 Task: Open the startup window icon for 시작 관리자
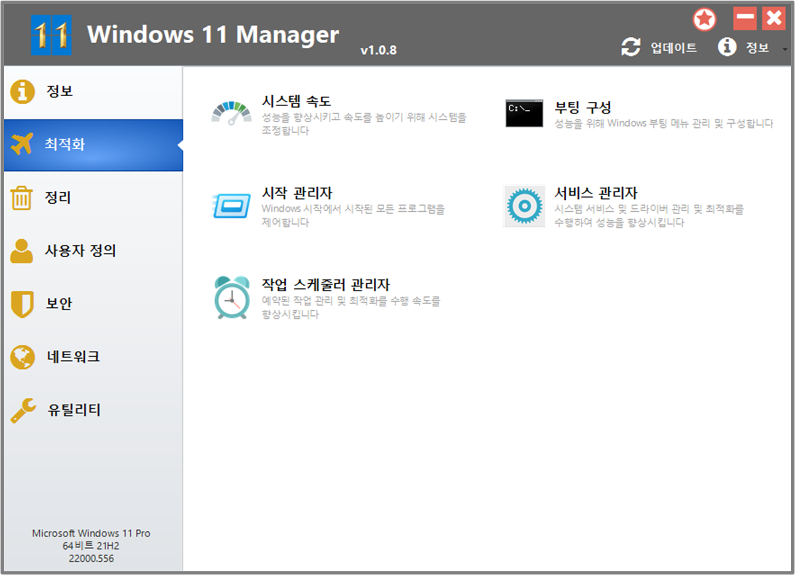coord(231,206)
